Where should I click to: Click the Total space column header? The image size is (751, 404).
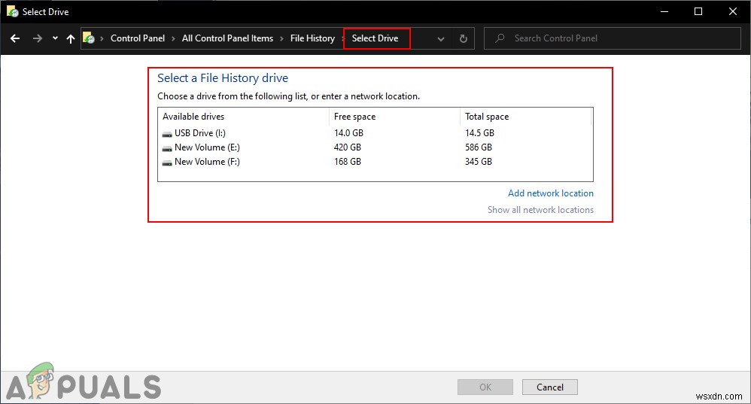coord(487,117)
